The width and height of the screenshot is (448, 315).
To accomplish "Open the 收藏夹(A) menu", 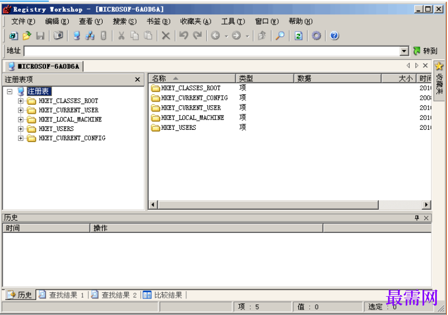I will (x=196, y=22).
